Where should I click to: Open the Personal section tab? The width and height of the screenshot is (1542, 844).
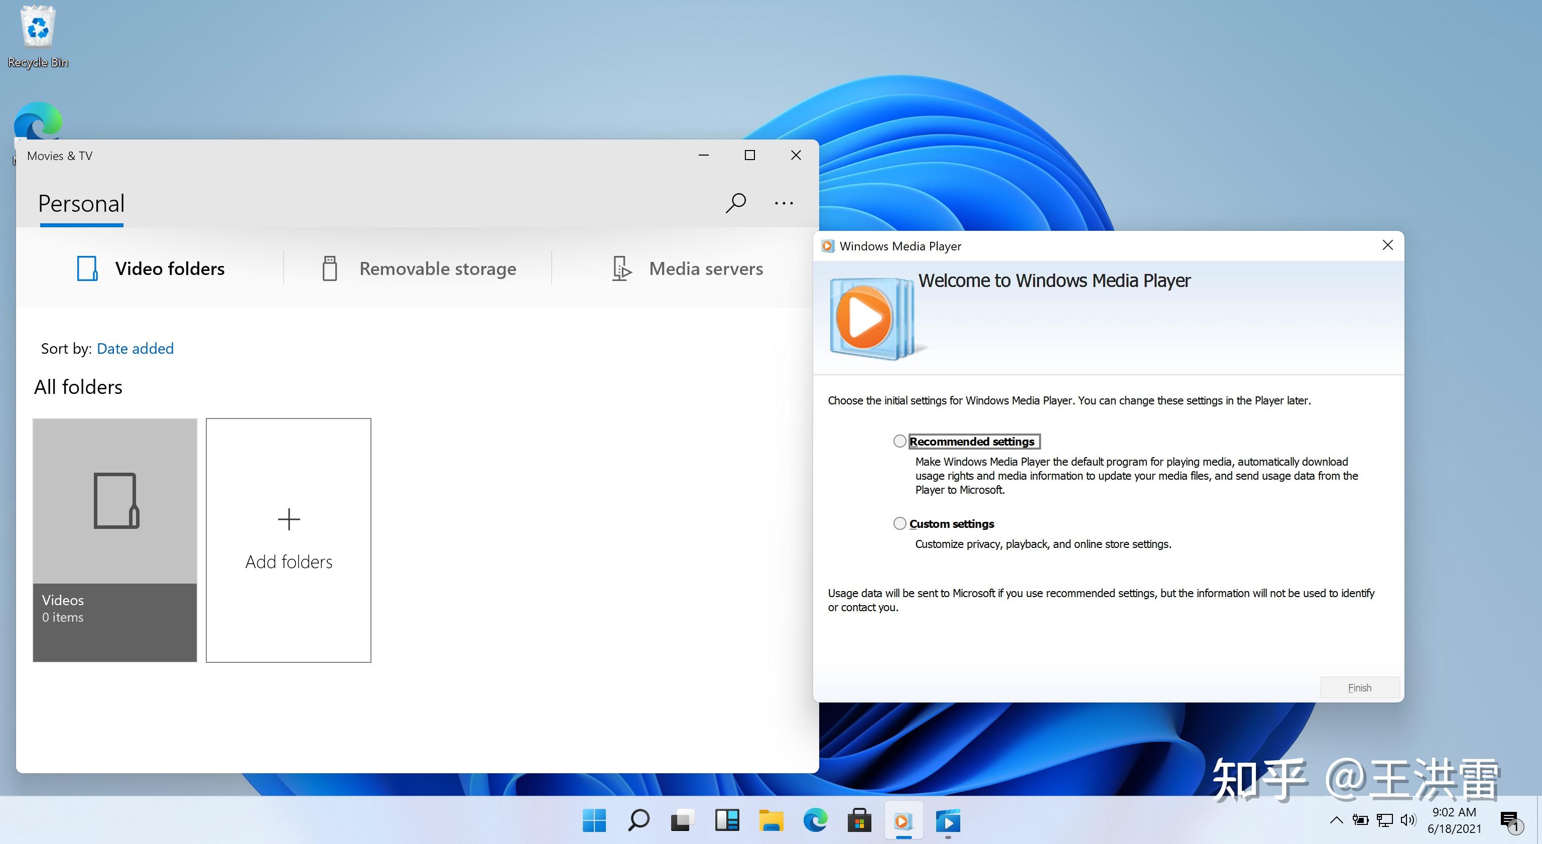coord(81,204)
